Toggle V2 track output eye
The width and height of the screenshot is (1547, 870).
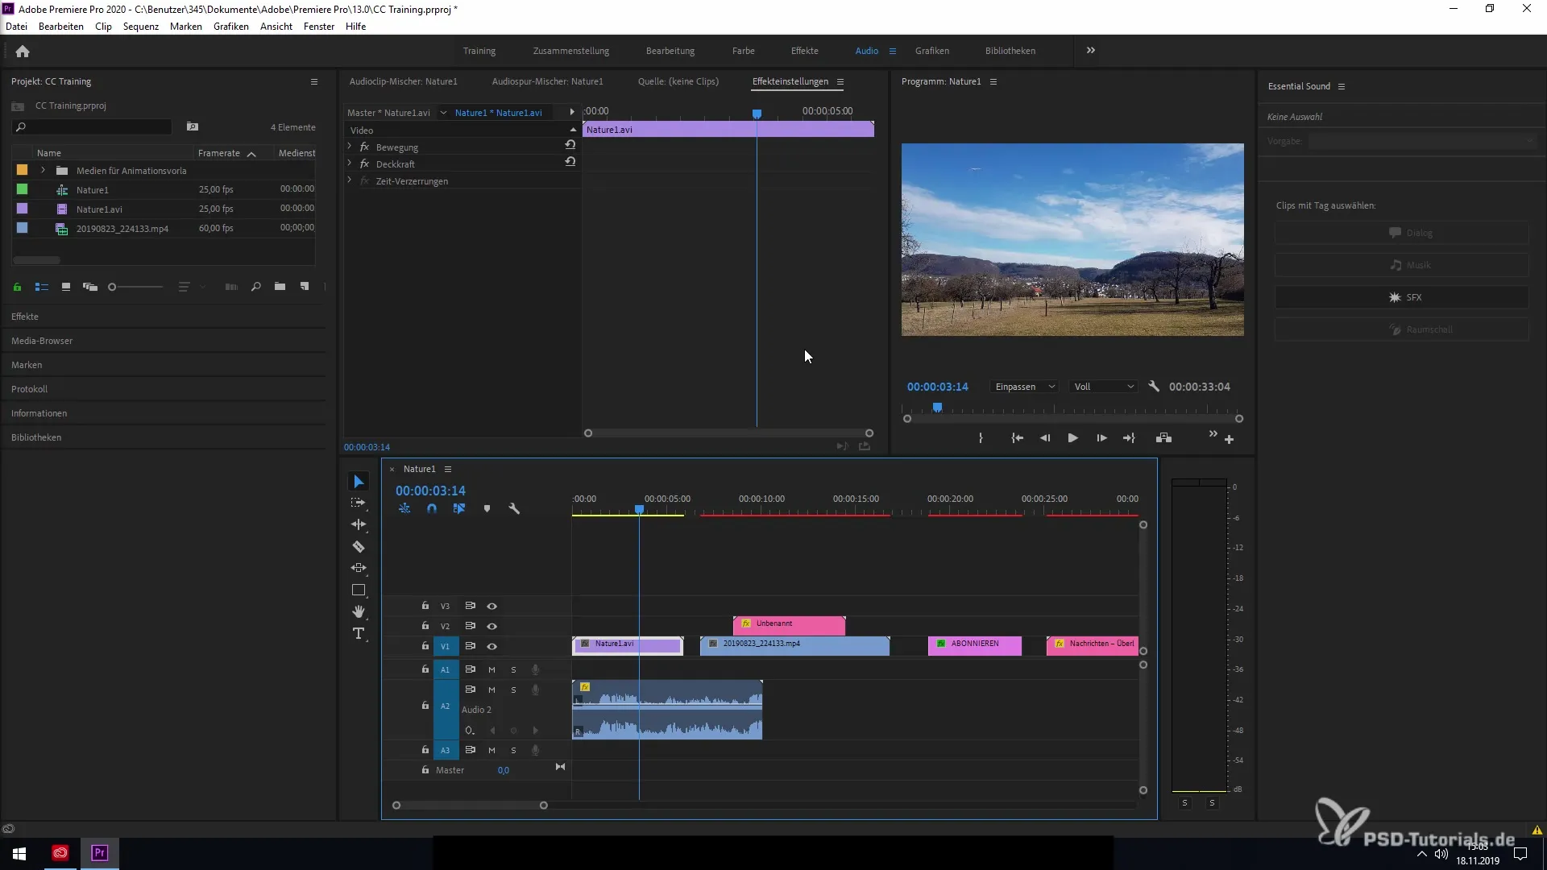click(x=491, y=626)
